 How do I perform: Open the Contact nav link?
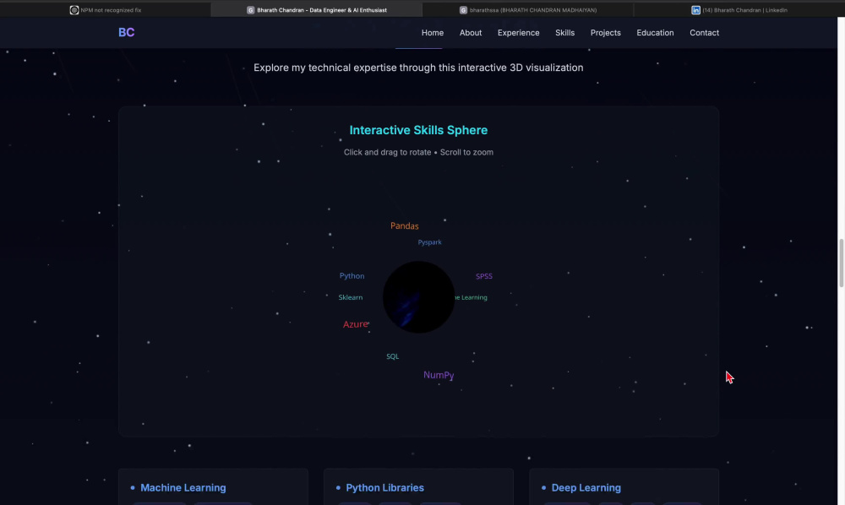[x=704, y=33]
